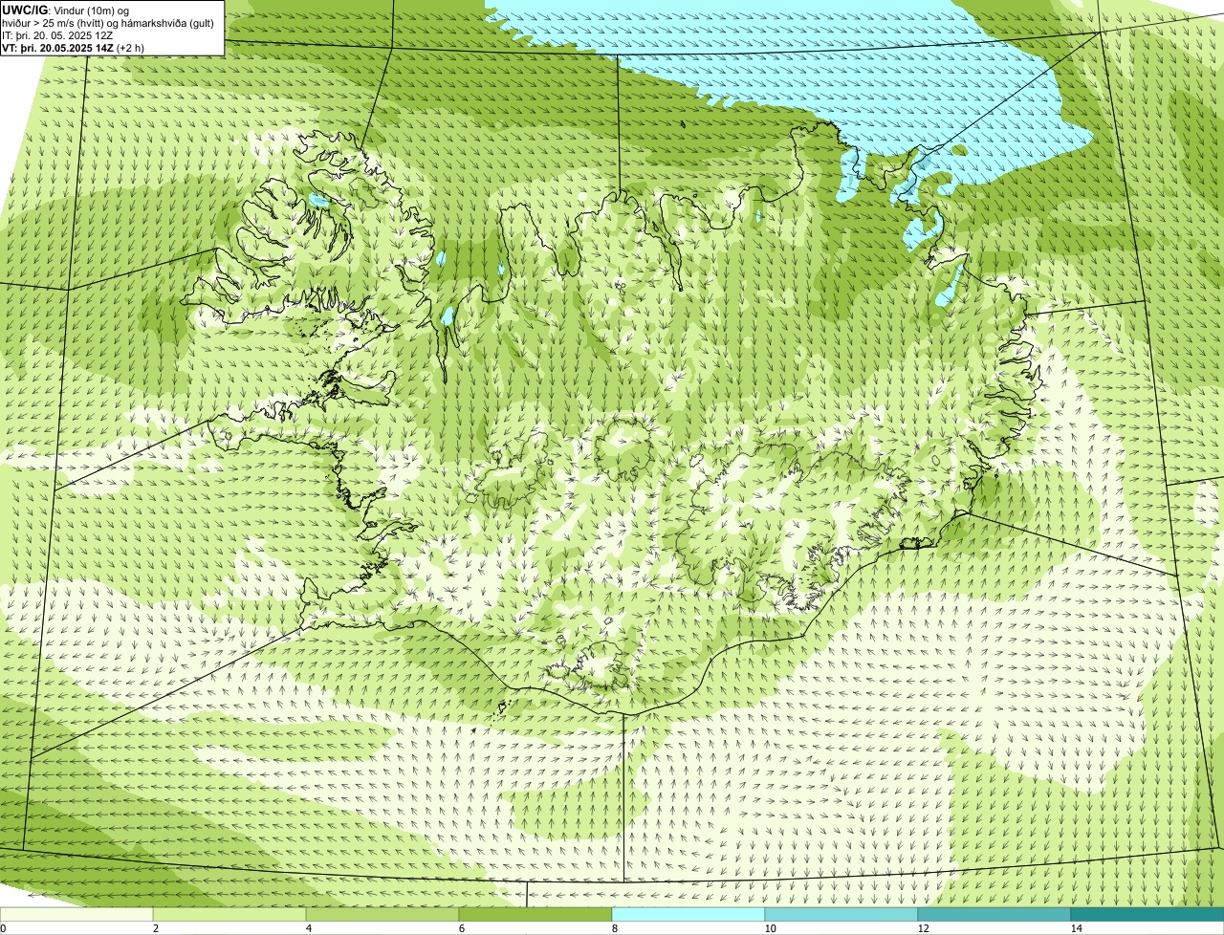Click the 4–6 m/s green colorbar segment
The height and width of the screenshot is (935, 1224).
tap(382, 914)
